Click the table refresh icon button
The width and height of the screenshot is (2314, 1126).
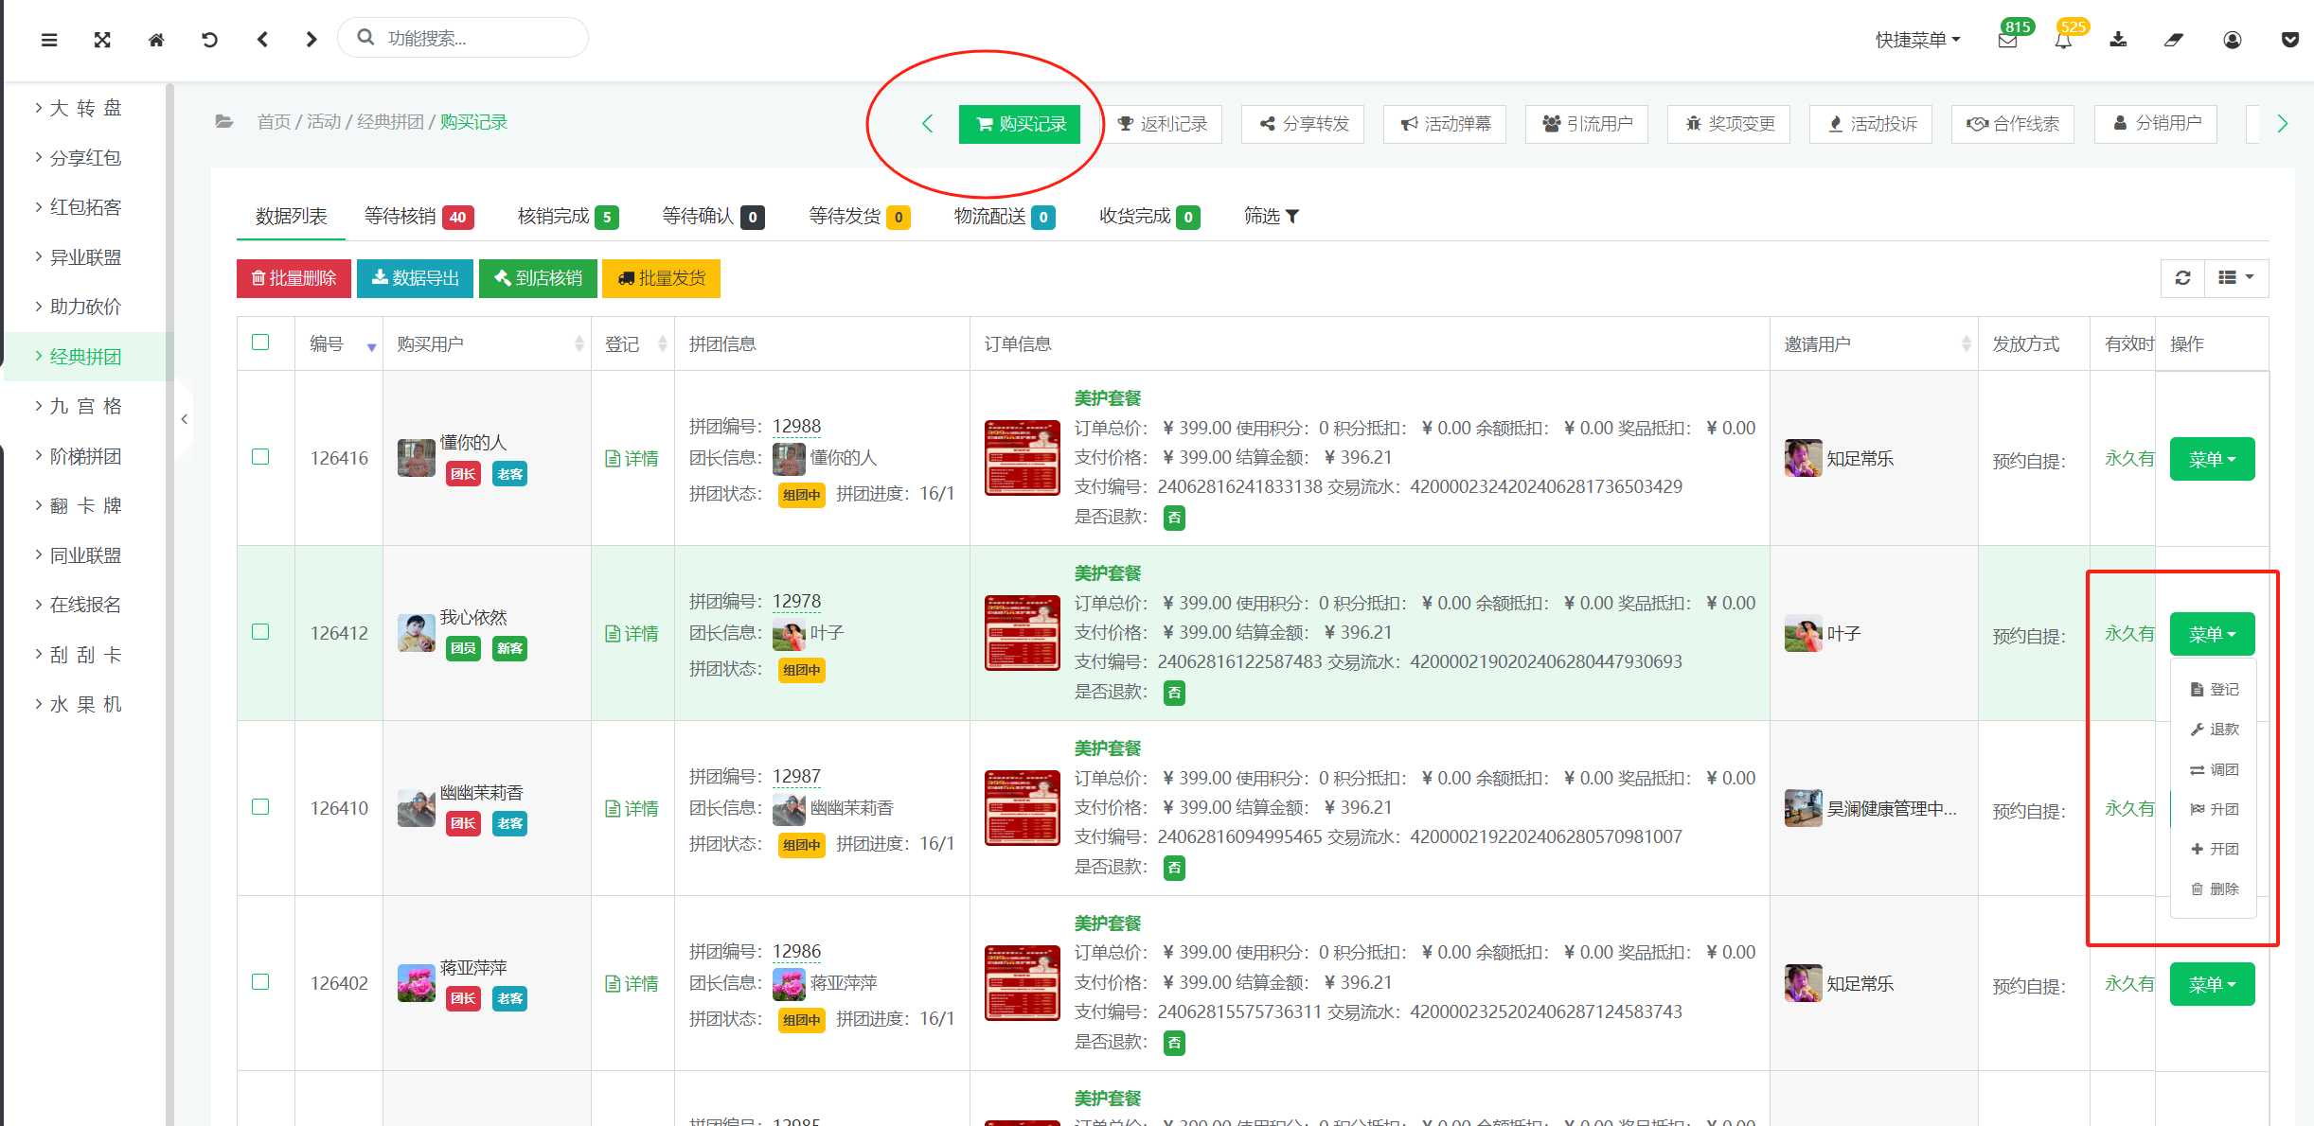pyautogui.click(x=2183, y=278)
